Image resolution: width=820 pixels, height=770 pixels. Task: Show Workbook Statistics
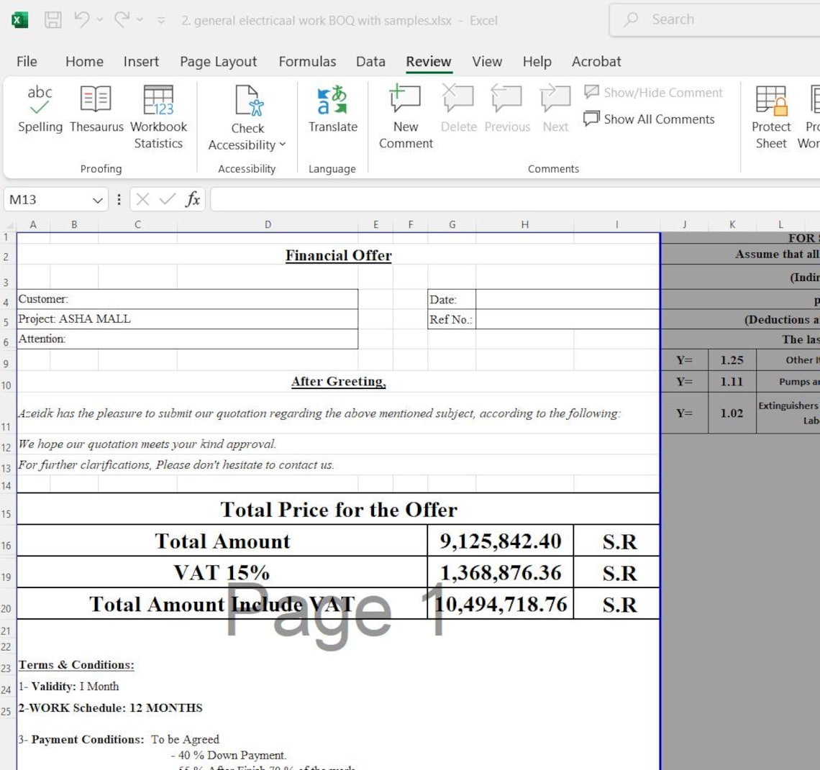coord(158,118)
